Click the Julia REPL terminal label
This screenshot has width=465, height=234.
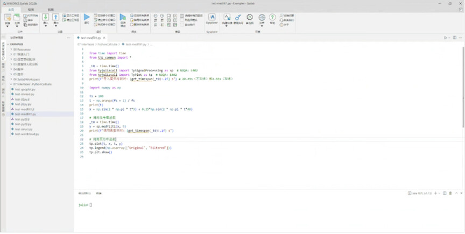(419, 193)
